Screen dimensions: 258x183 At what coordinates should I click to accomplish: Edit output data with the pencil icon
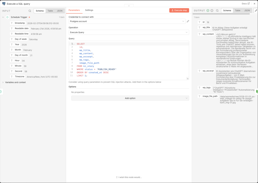(x=256, y=11)
